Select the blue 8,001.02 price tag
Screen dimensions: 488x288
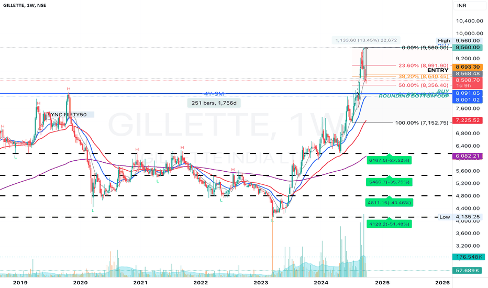coord(468,99)
